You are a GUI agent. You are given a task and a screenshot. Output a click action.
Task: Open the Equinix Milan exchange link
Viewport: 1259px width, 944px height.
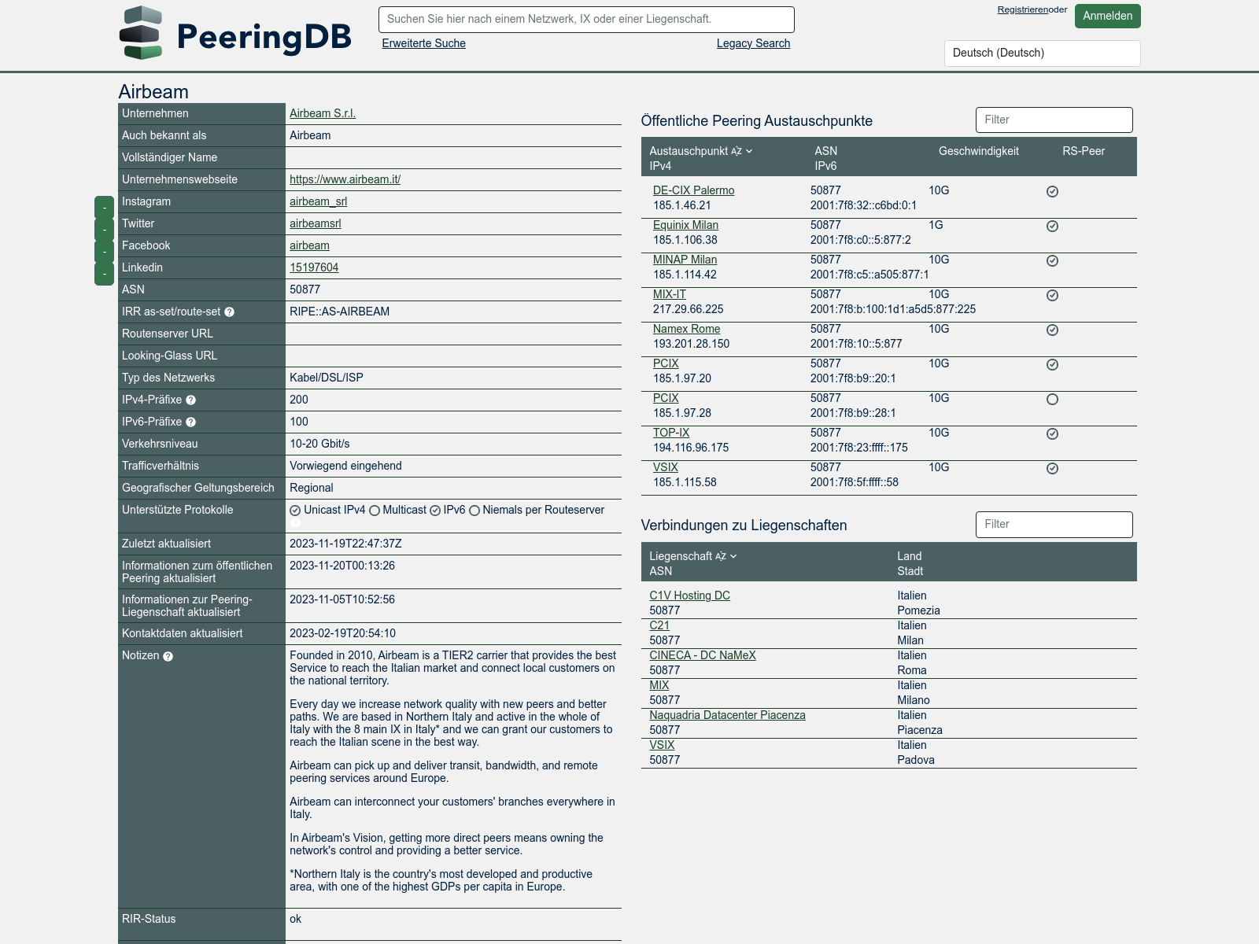tap(685, 225)
